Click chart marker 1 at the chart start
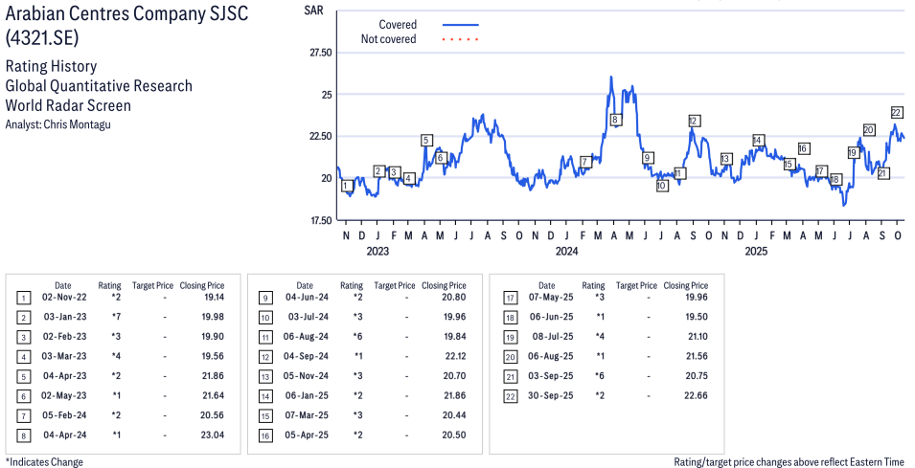915x468 pixels. coord(346,186)
